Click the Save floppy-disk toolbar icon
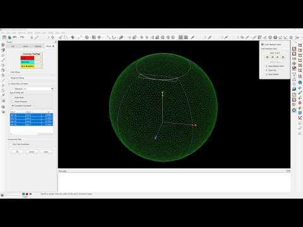 pyautogui.click(x=4, y=37)
